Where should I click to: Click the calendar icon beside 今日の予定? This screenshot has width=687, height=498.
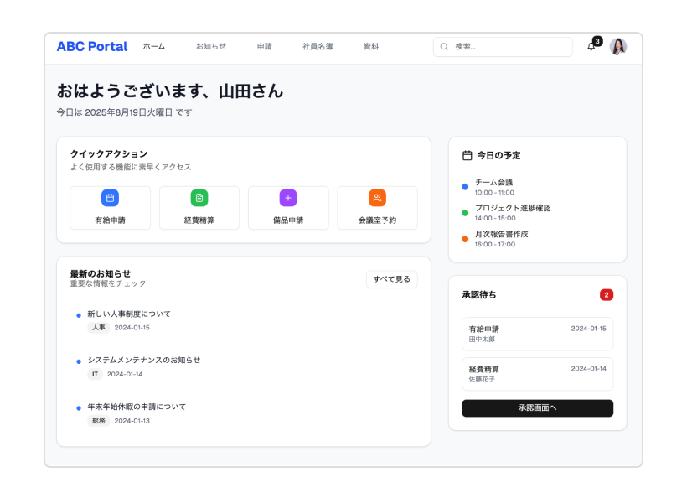tap(467, 155)
